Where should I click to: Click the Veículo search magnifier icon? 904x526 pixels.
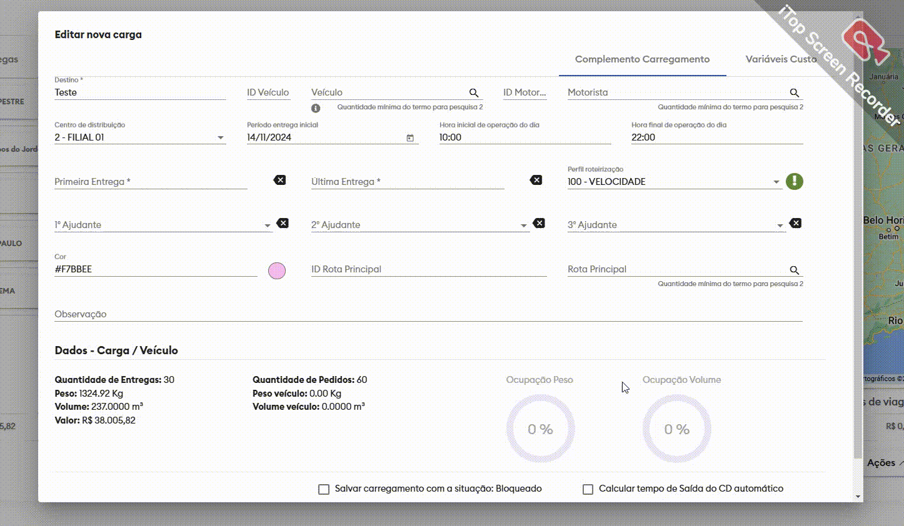474,93
